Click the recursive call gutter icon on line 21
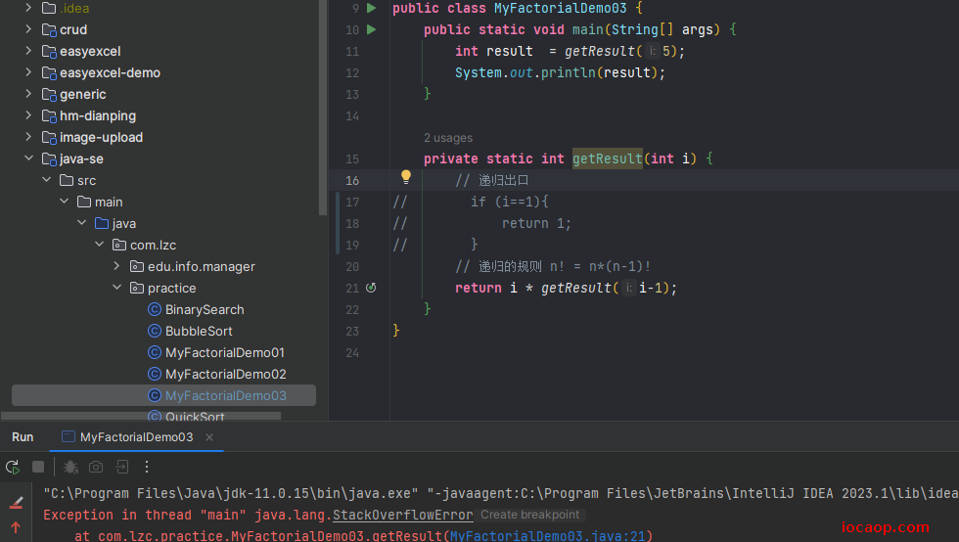 371,288
